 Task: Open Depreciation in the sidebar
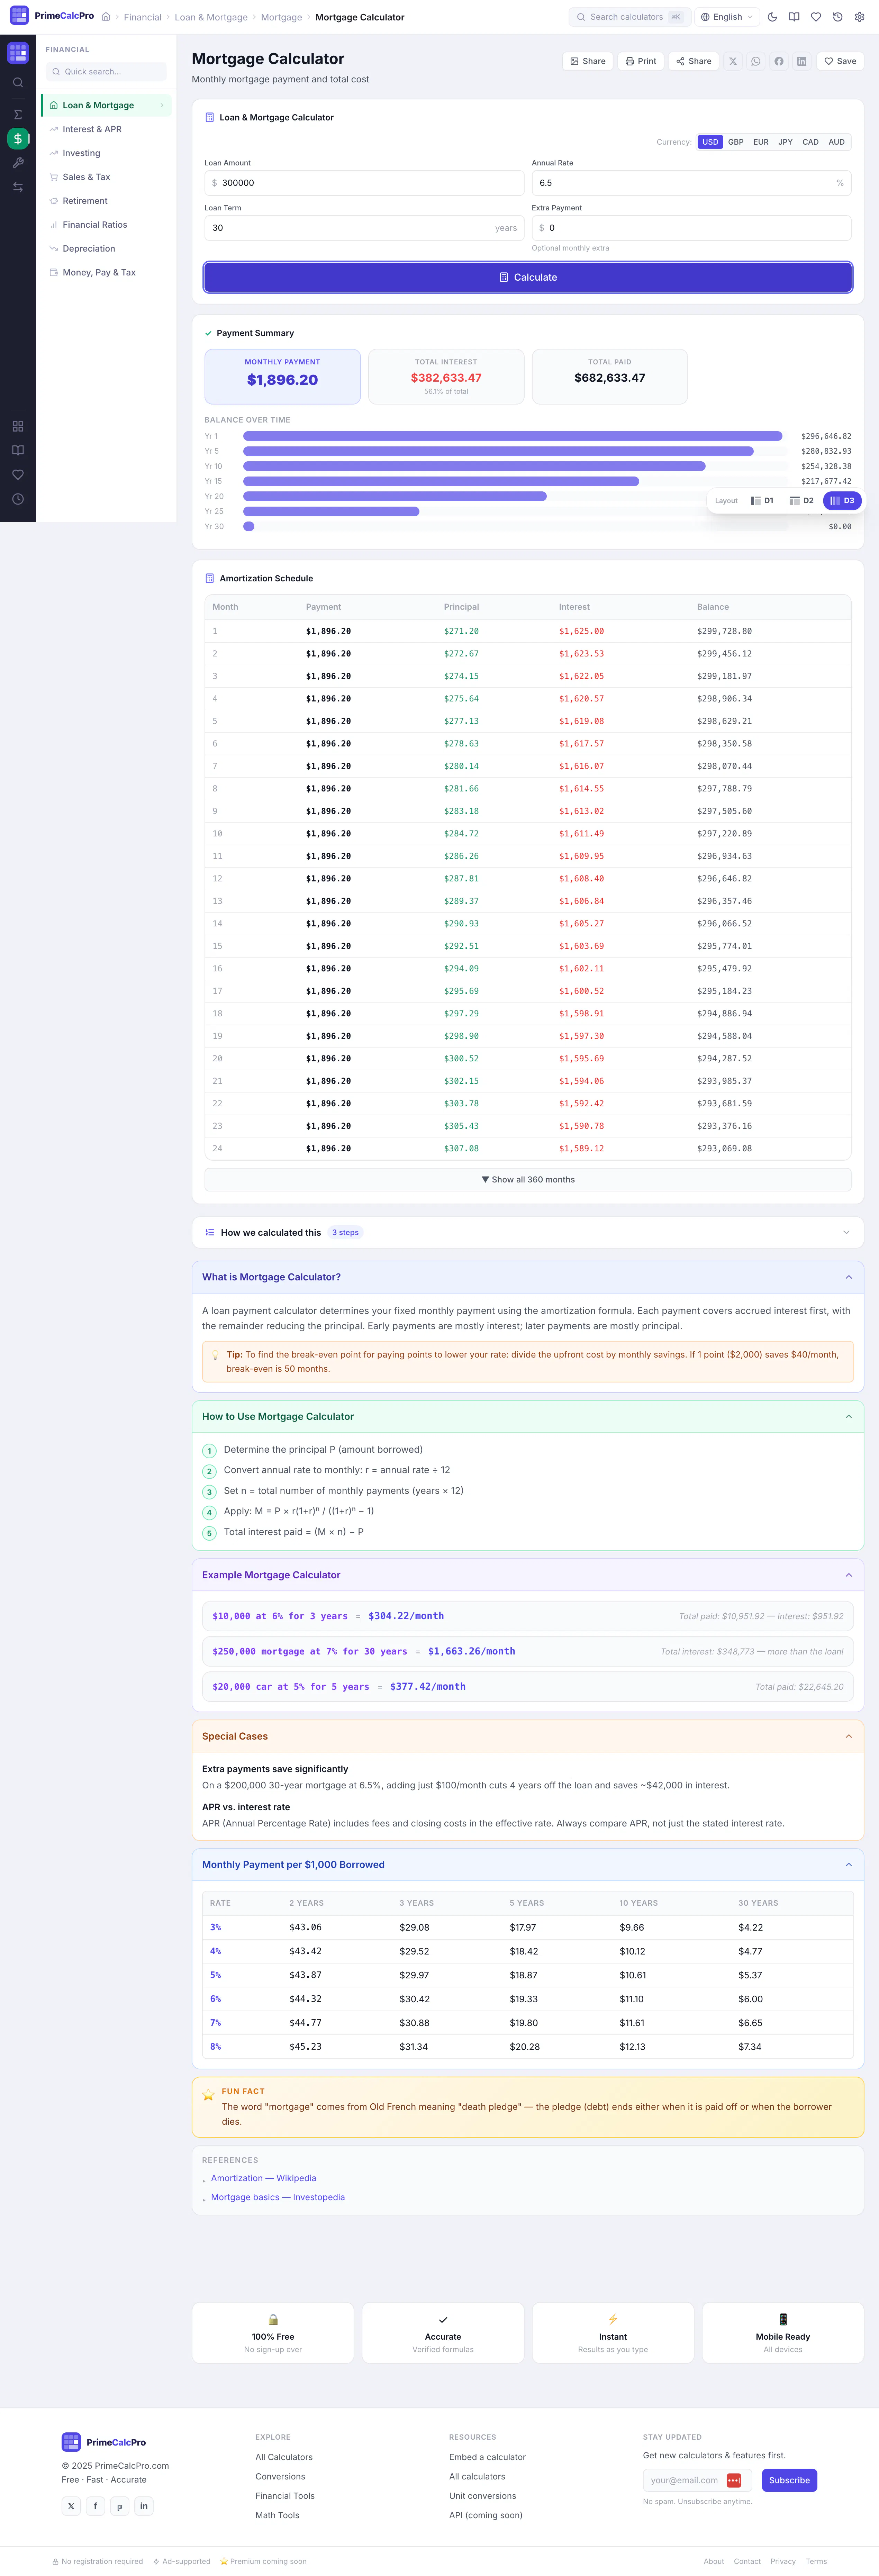coord(106,249)
